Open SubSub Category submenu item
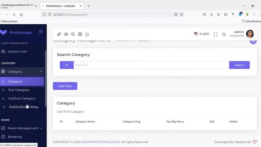This screenshot has width=261, height=147. point(22,98)
